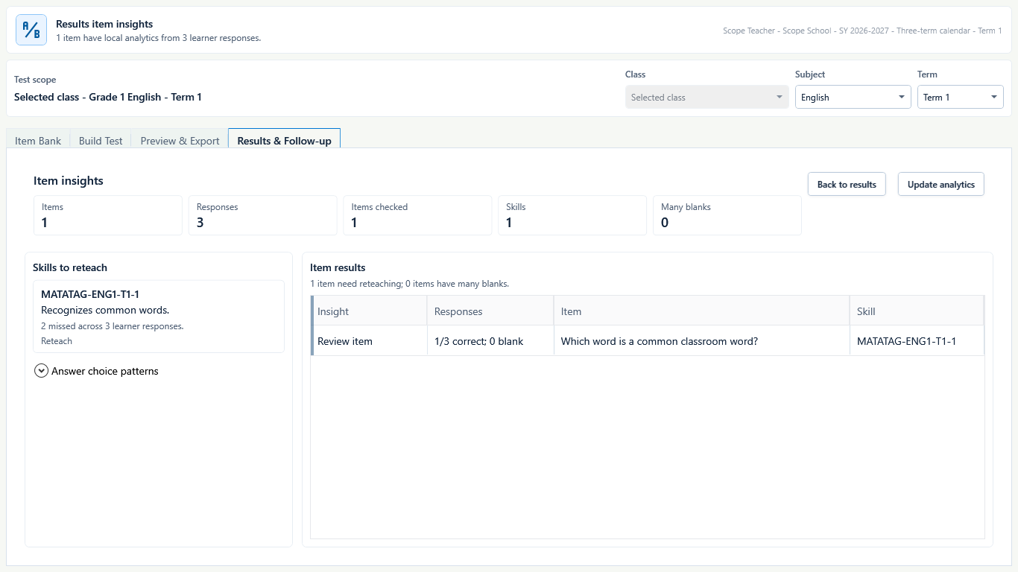This screenshot has width=1018, height=572.
Task: Click the Item results heading
Action: [x=338, y=267]
